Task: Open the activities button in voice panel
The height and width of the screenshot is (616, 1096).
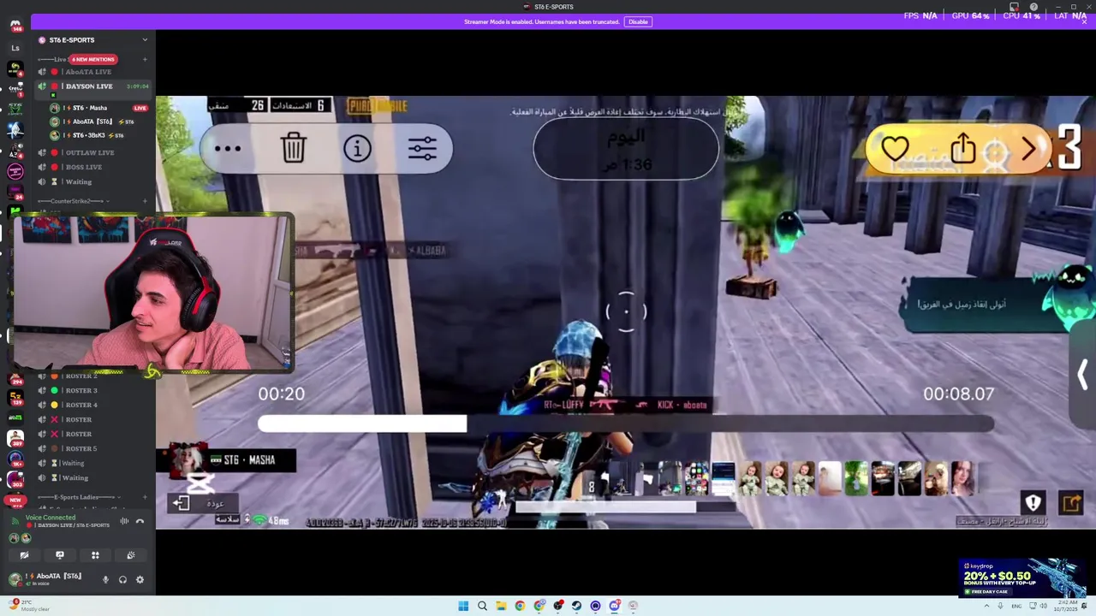Action: (x=95, y=555)
